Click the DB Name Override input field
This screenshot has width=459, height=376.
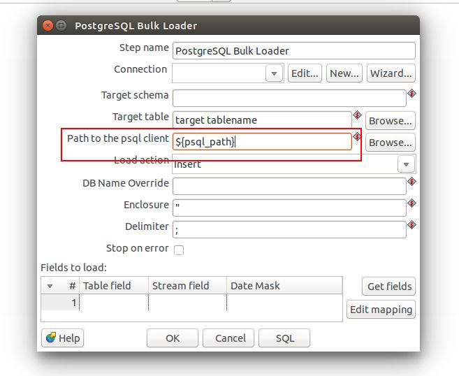point(289,186)
